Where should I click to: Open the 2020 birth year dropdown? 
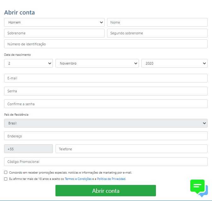(x=175, y=63)
